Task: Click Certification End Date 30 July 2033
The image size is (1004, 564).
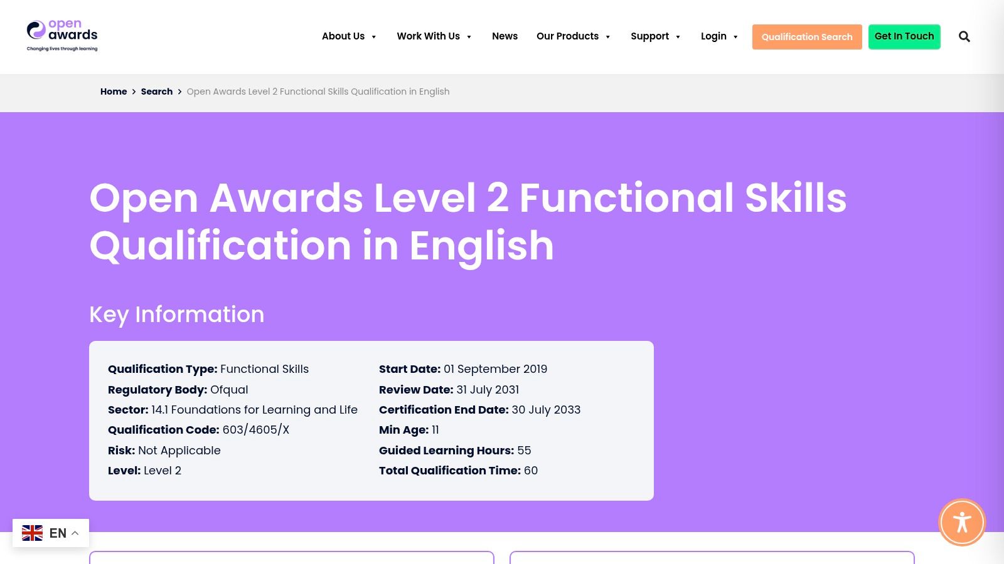Action: point(480,410)
